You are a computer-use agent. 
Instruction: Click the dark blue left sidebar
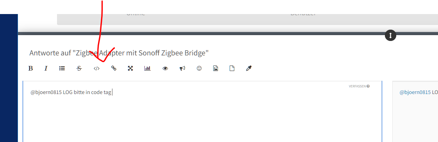pos(9,78)
